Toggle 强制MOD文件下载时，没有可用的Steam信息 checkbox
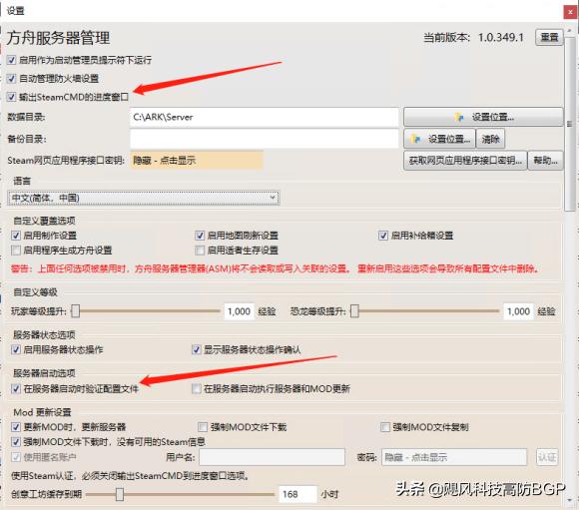Viewport: 579px width, 510px height. 16,442
